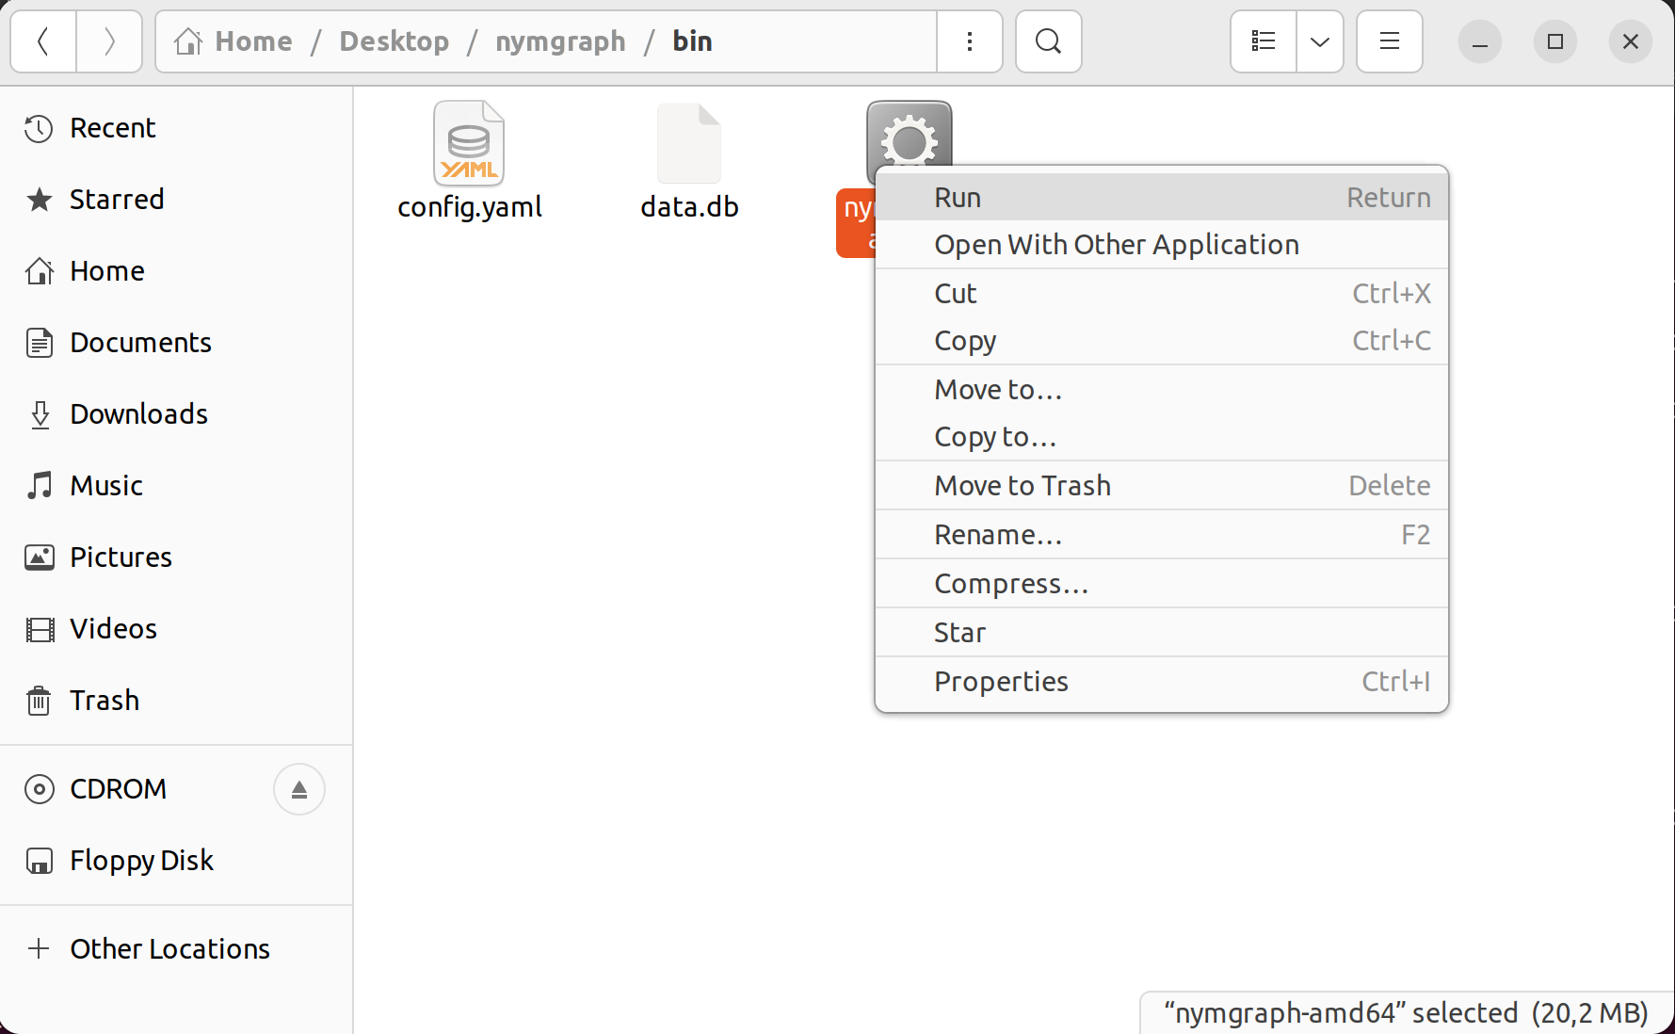Image resolution: width=1675 pixels, height=1034 pixels.
Task: Select the nymgraph-amd64 gear icon
Action: [908, 143]
